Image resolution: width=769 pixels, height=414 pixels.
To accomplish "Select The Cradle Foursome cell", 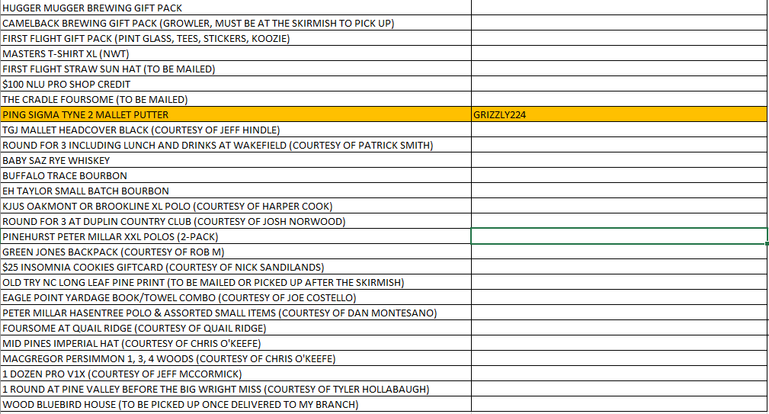I will (x=236, y=99).
